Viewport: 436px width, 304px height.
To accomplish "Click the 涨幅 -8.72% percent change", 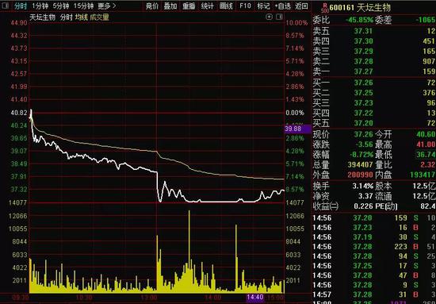I will pyautogui.click(x=361, y=155).
